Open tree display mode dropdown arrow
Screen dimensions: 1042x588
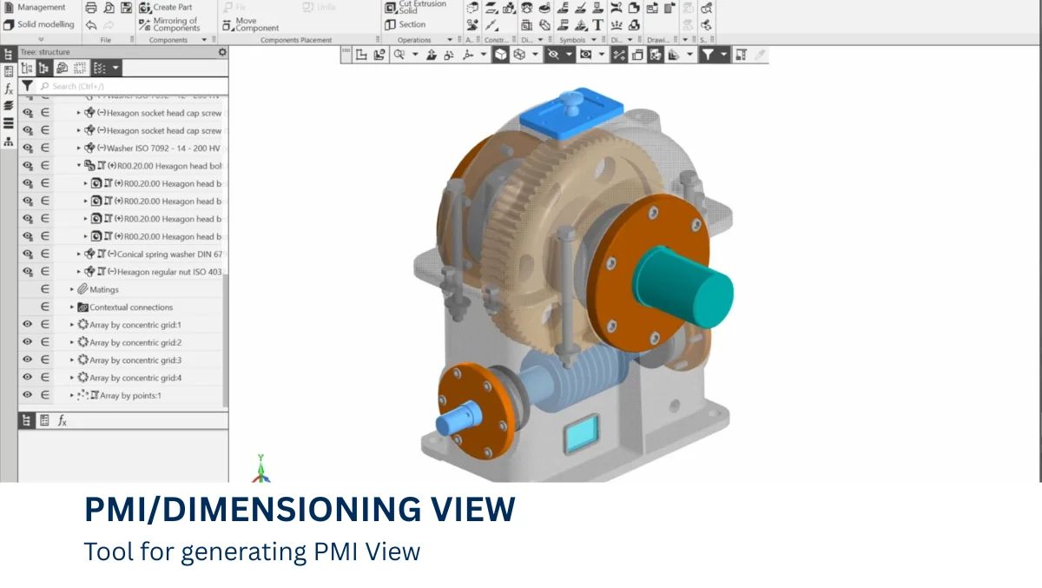[x=115, y=68]
